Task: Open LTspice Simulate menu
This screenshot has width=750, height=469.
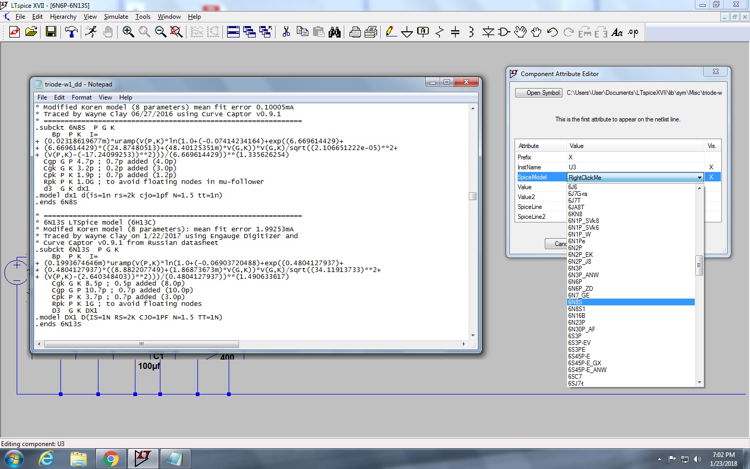Action: point(116,17)
